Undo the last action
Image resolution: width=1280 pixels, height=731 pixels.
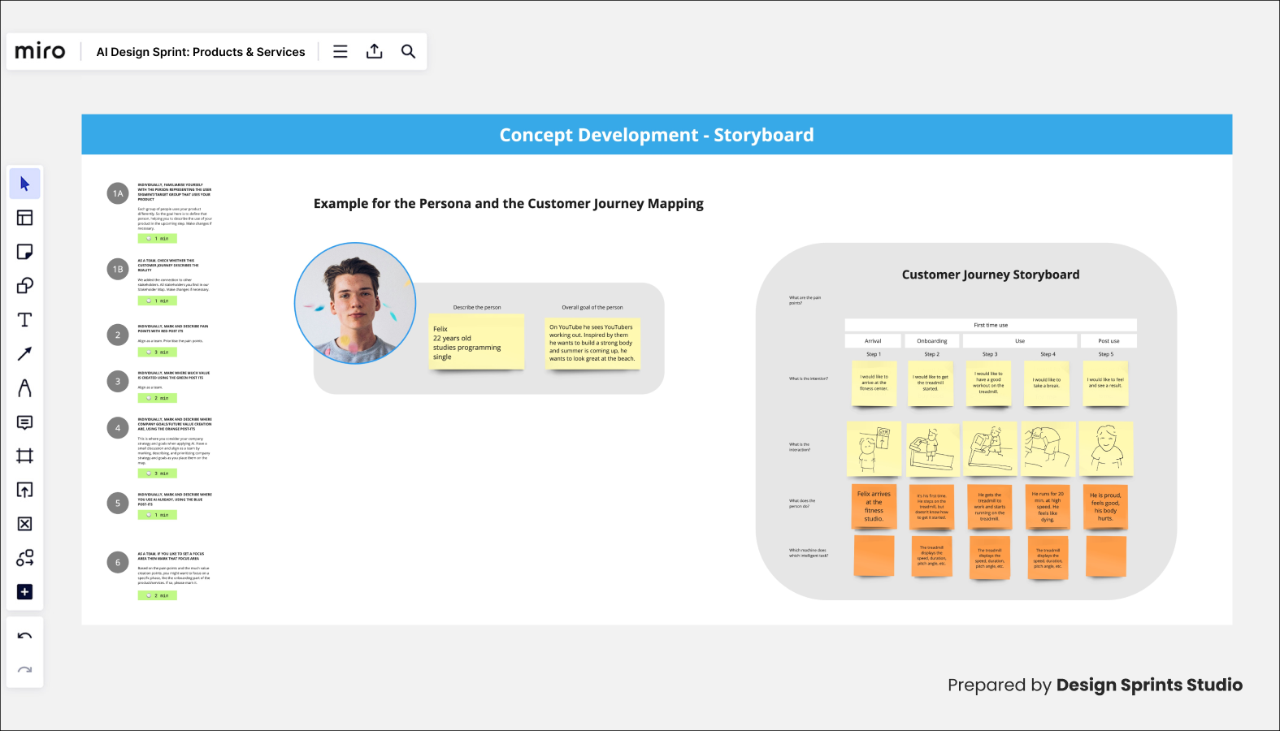tap(24, 636)
